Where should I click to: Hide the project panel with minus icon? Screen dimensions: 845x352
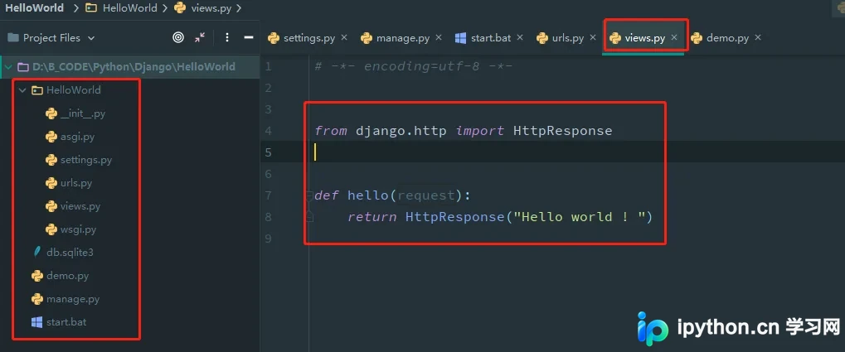(x=249, y=37)
